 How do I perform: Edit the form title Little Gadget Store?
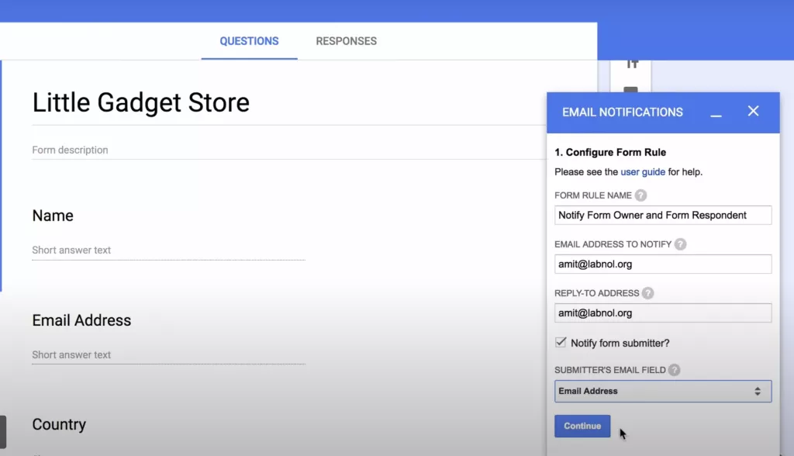tap(140, 102)
